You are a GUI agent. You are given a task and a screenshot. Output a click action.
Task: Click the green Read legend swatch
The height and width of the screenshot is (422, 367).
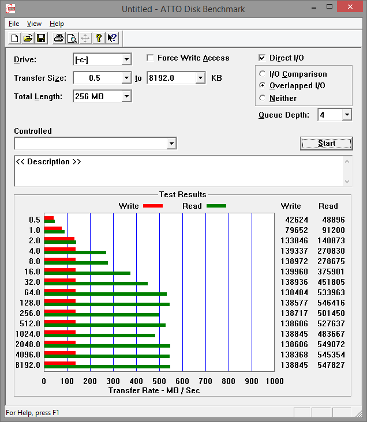[216, 206]
